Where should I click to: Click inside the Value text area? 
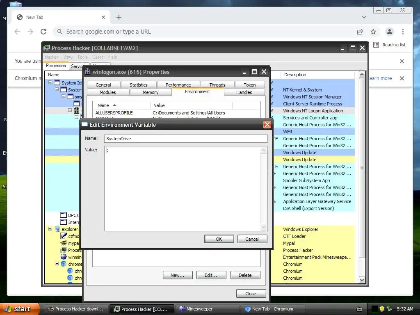click(x=183, y=189)
